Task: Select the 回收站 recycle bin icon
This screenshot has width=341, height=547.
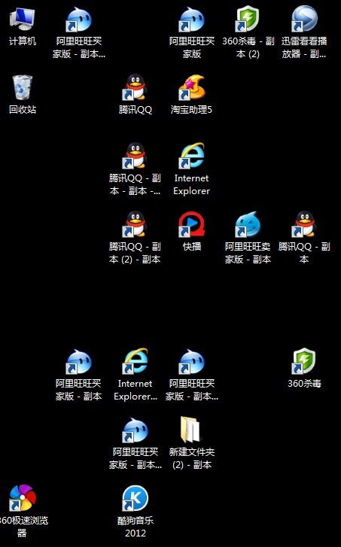Action: 23,95
